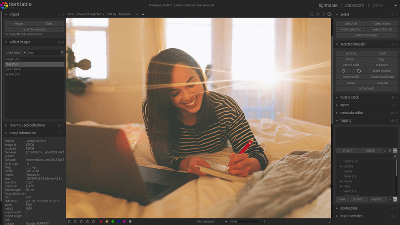Screen dimensions: 400x225
Task: Expand the export selected module
Action: click(337, 216)
